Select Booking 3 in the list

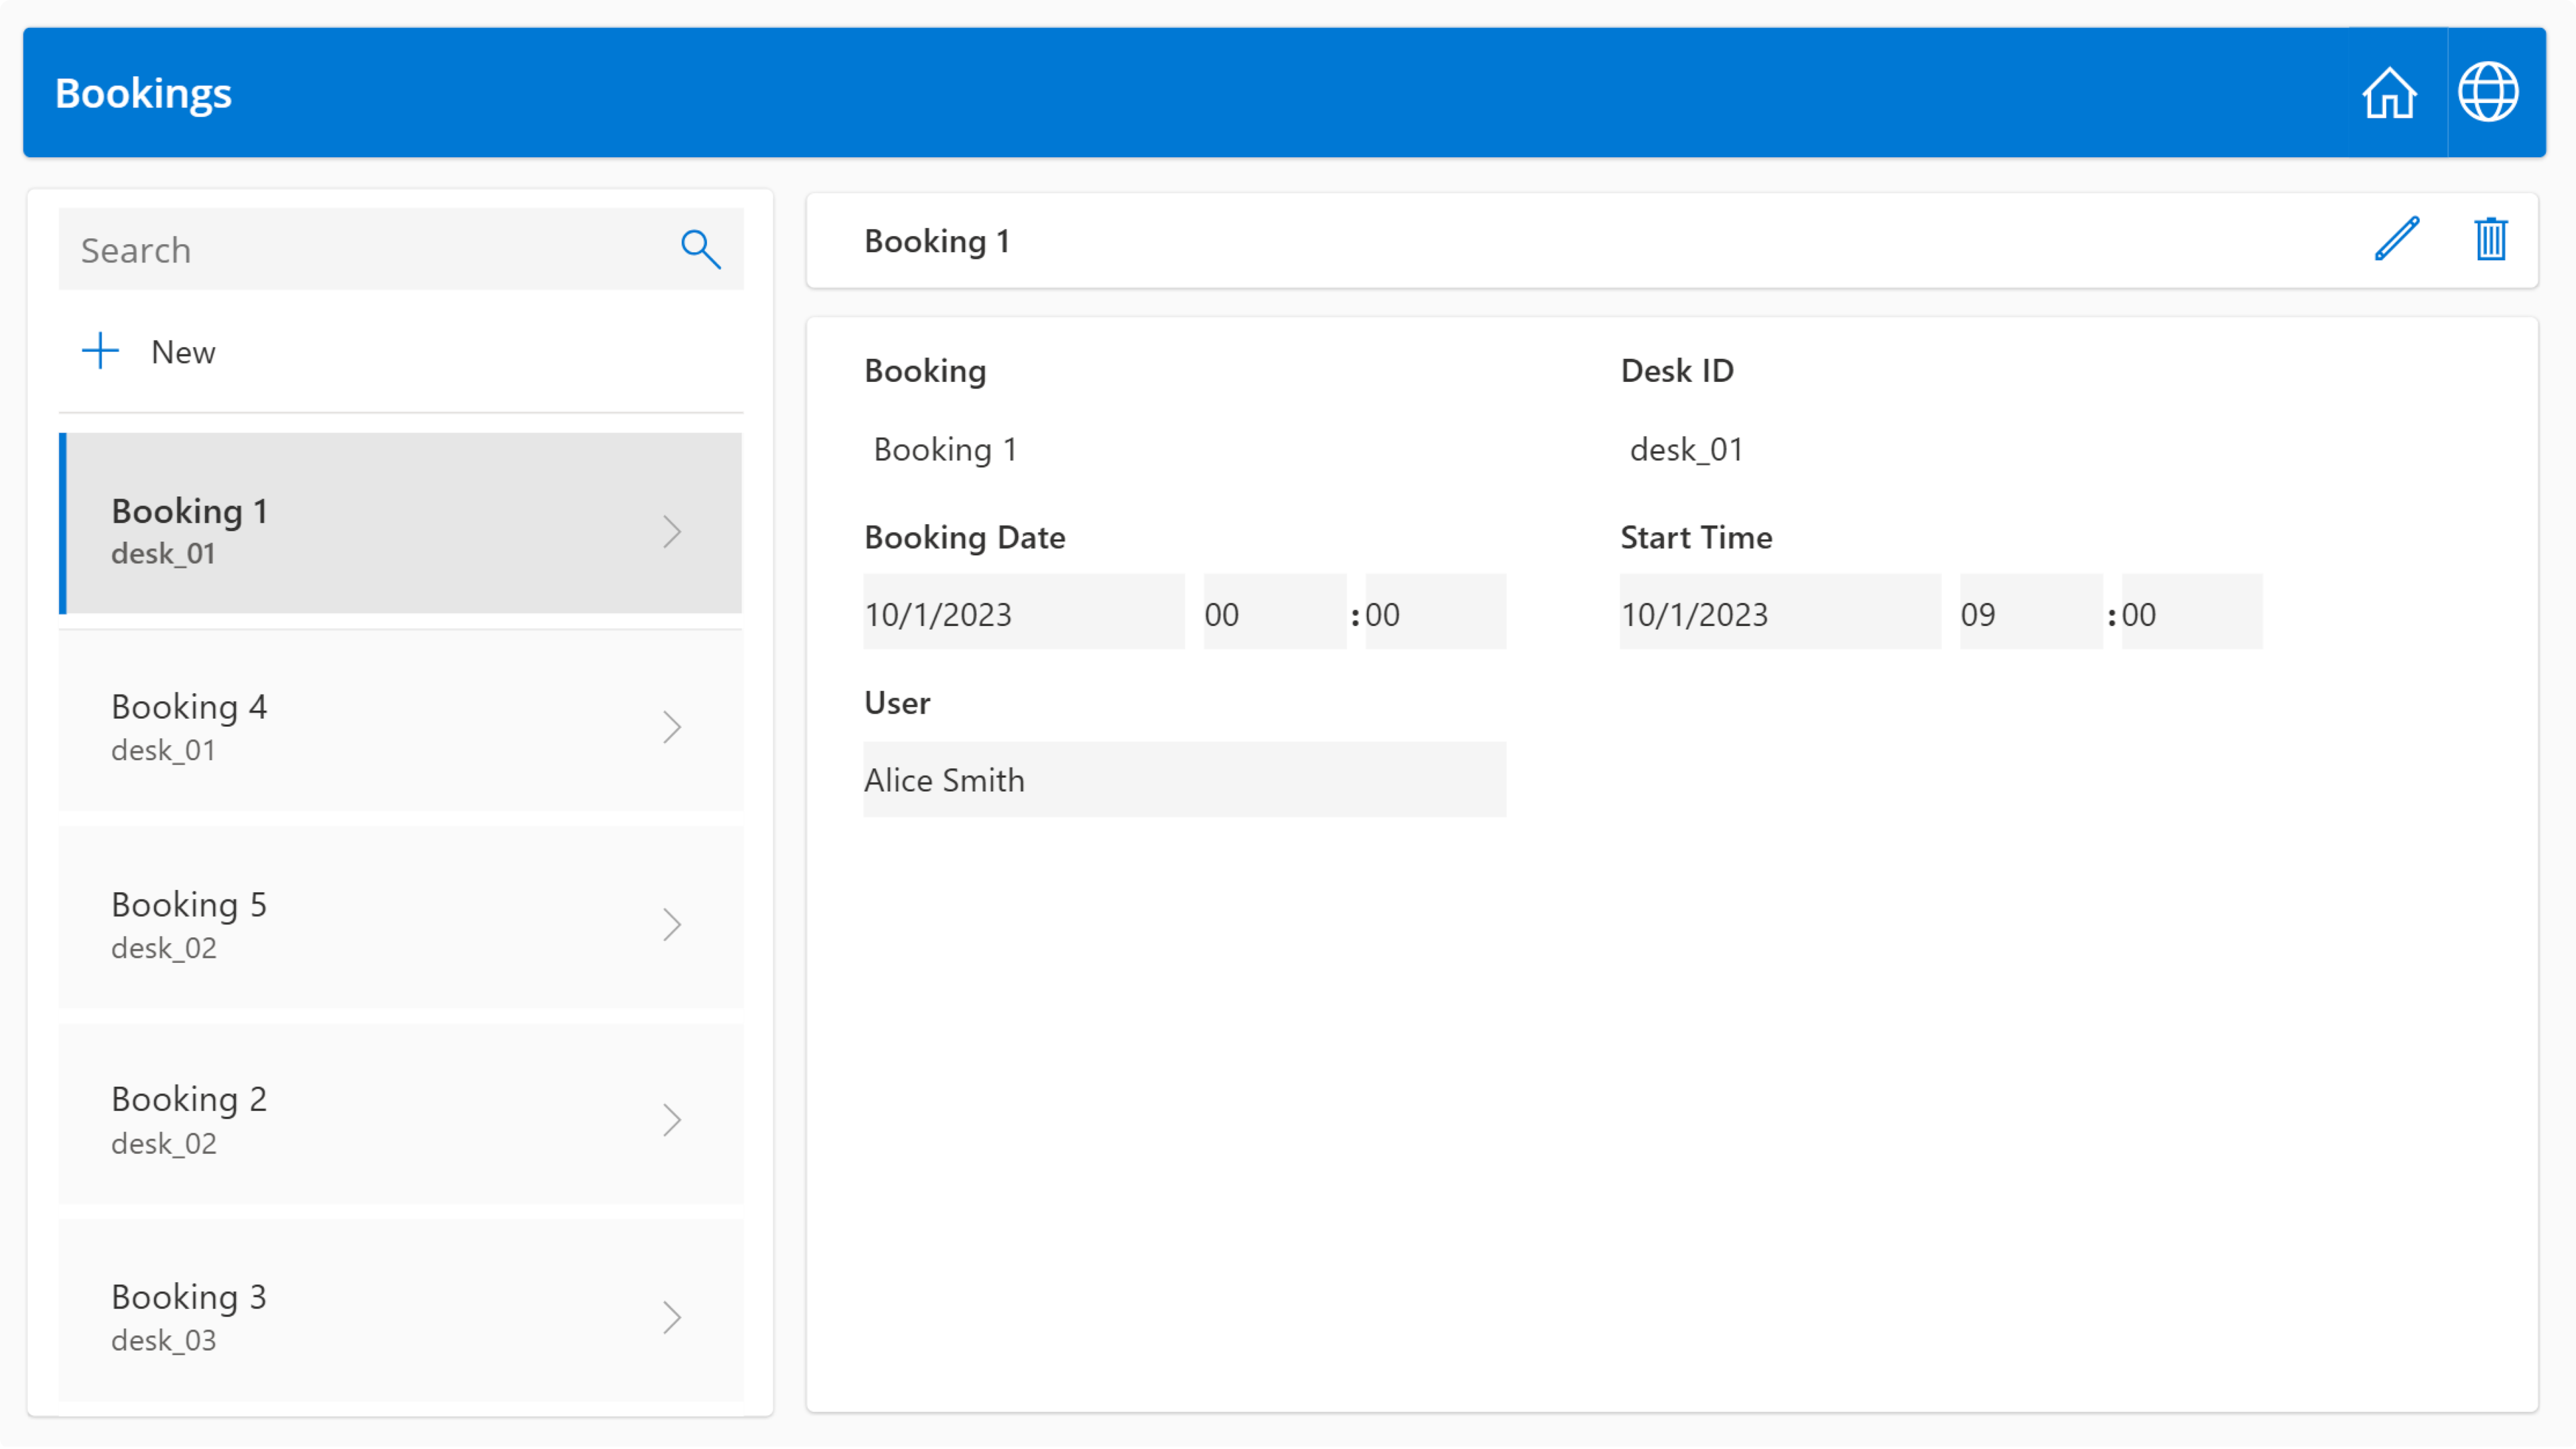[401, 1310]
